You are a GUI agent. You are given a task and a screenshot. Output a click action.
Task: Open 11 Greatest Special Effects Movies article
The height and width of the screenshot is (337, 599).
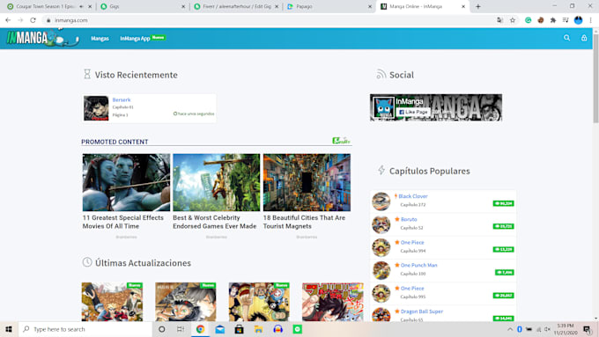pyautogui.click(x=123, y=222)
